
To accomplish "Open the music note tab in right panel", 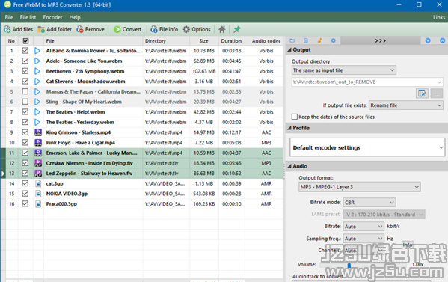I will coord(319,40).
